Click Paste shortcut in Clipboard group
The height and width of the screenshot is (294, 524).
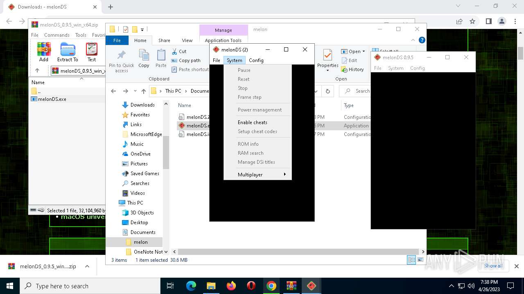[x=190, y=69]
